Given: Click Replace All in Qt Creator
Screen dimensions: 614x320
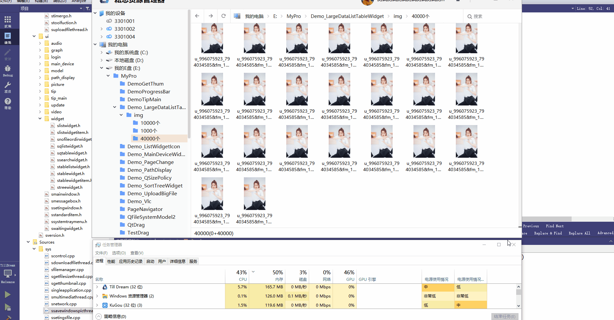Looking at the screenshot, I should [579, 233].
